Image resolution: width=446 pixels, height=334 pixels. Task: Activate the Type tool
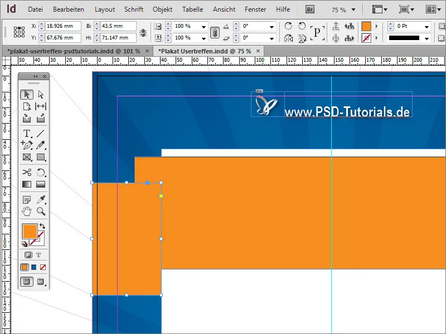pyautogui.click(x=27, y=134)
